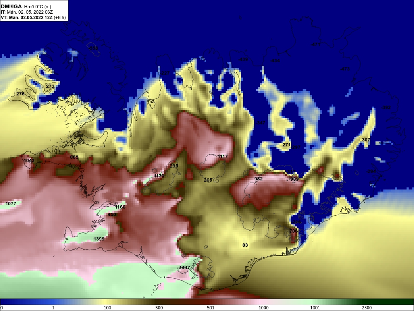Click the map value 1399
Viewport: 414px width, 311px height.
click(99, 239)
